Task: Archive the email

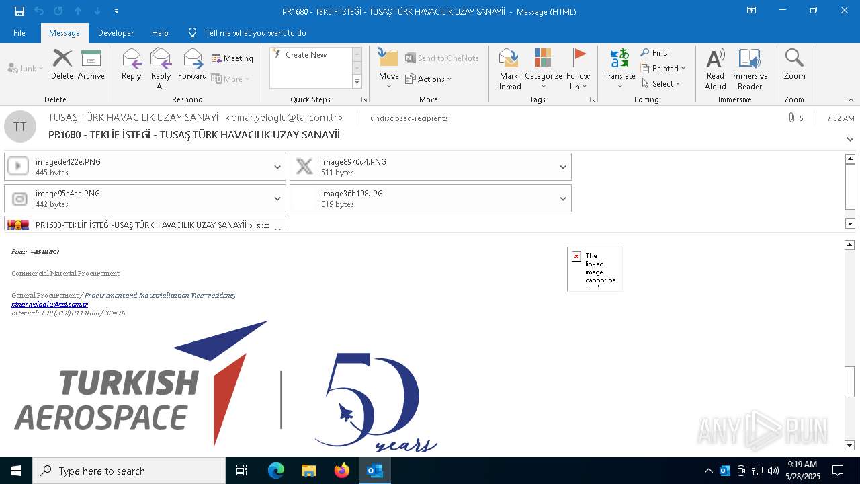Action: (91, 65)
